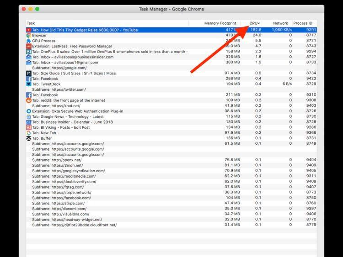Select the Subframe https://stripe.com/ row
The image size is (343, 257).
(x=171, y=203)
